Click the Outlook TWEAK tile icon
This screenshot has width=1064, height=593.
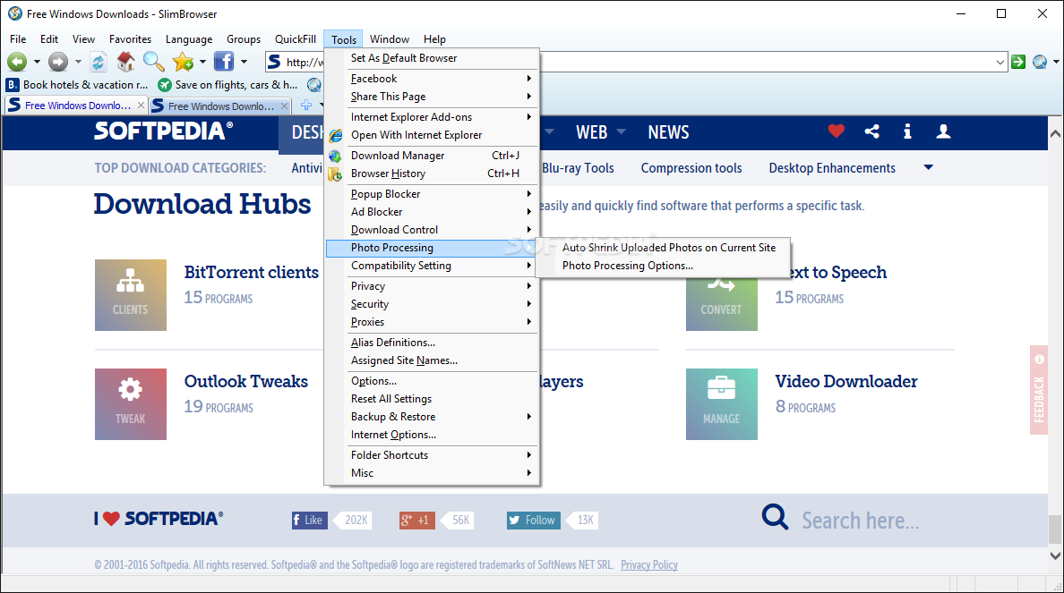point(130,404)
